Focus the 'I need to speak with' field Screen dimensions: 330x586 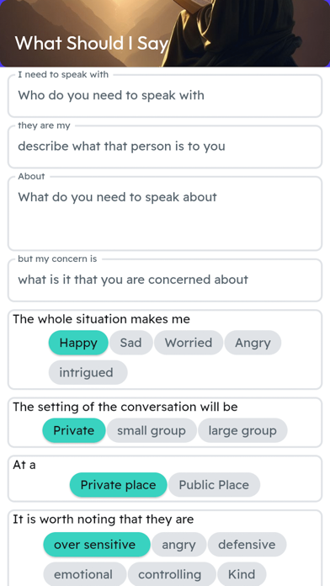coord(165,96)
